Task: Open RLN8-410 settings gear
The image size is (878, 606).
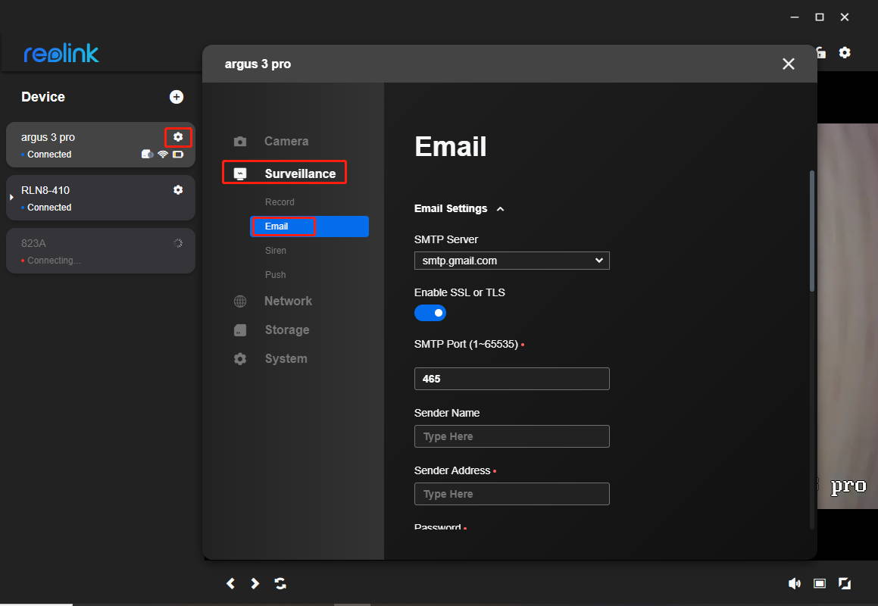Action: pyautogui.click(x=178, y=190)
